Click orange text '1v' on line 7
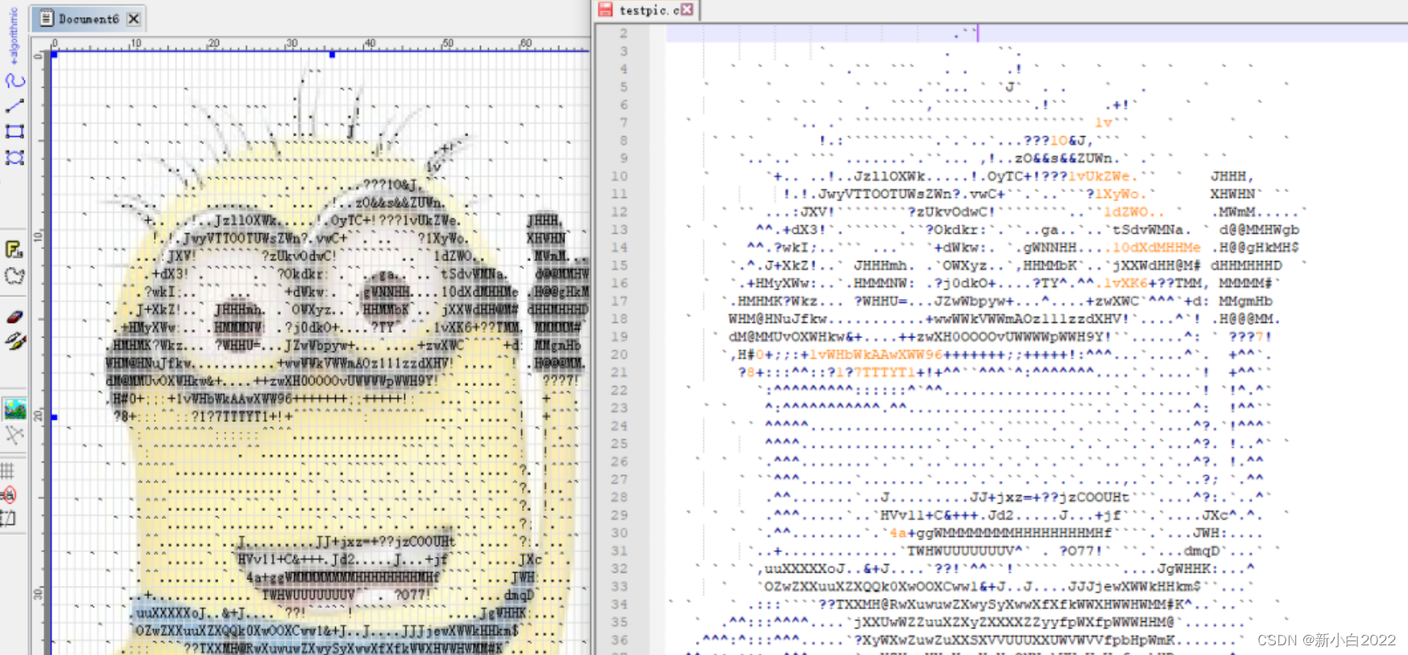 tap(1103, 122)
